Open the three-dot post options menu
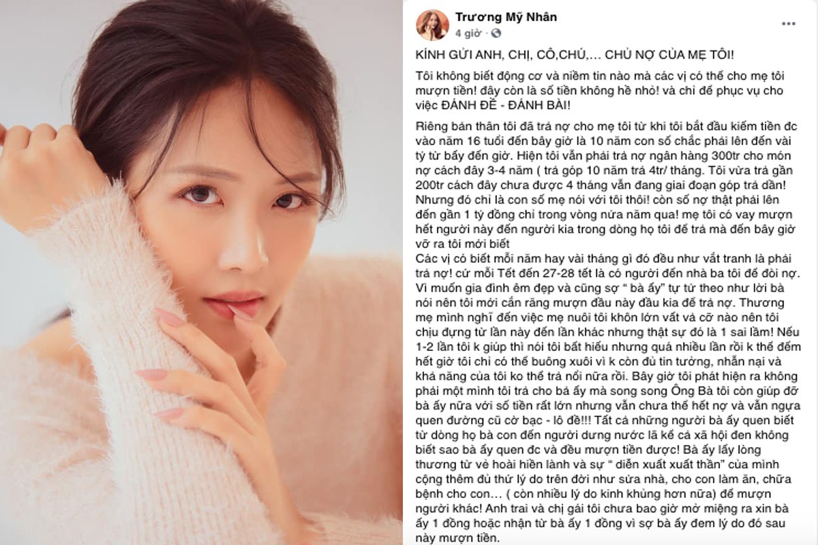818x545 pixels. click(789, 24)
